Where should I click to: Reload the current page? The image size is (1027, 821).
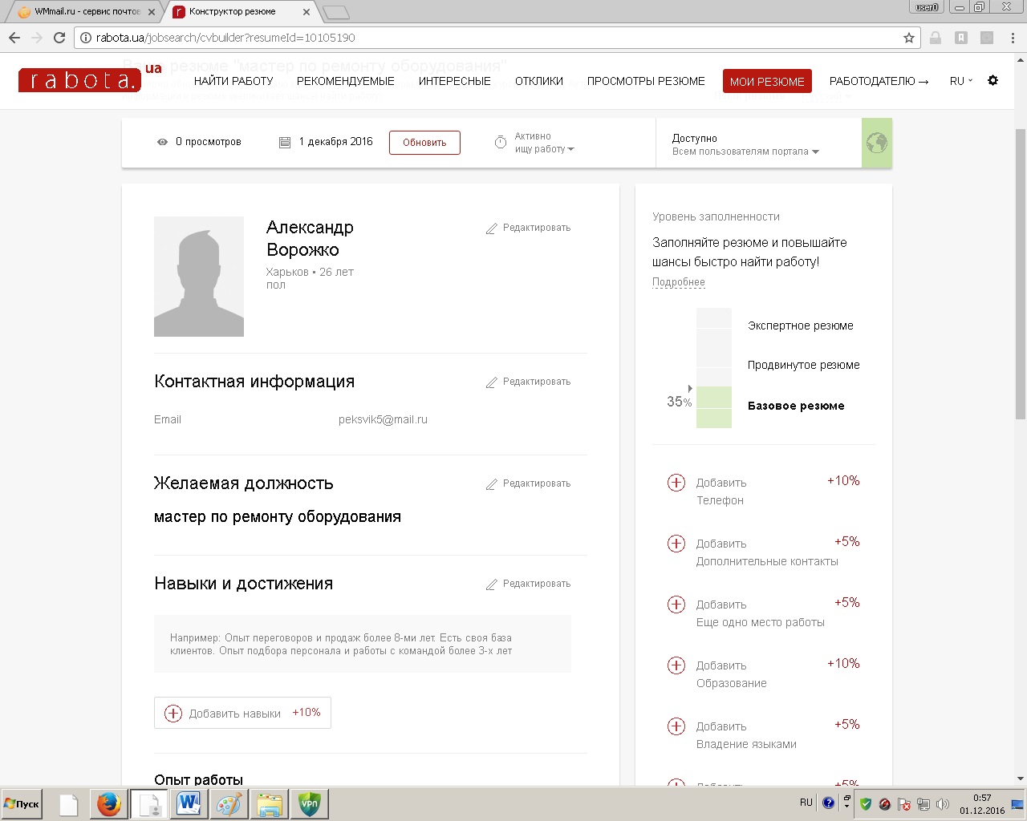(59, 38)
